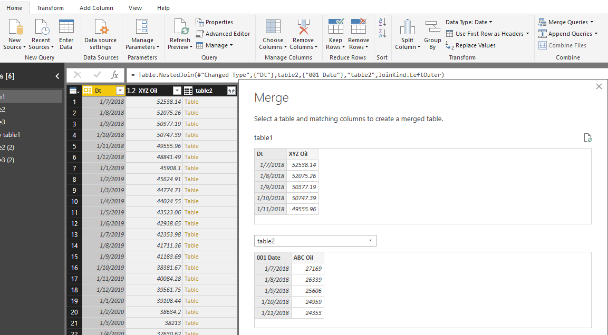Click the Remove Columns icon
608x335 pixels.
click(303, 27)
